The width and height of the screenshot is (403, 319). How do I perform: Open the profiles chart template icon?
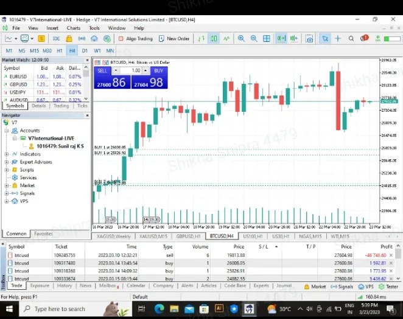(x=25, y=39)
